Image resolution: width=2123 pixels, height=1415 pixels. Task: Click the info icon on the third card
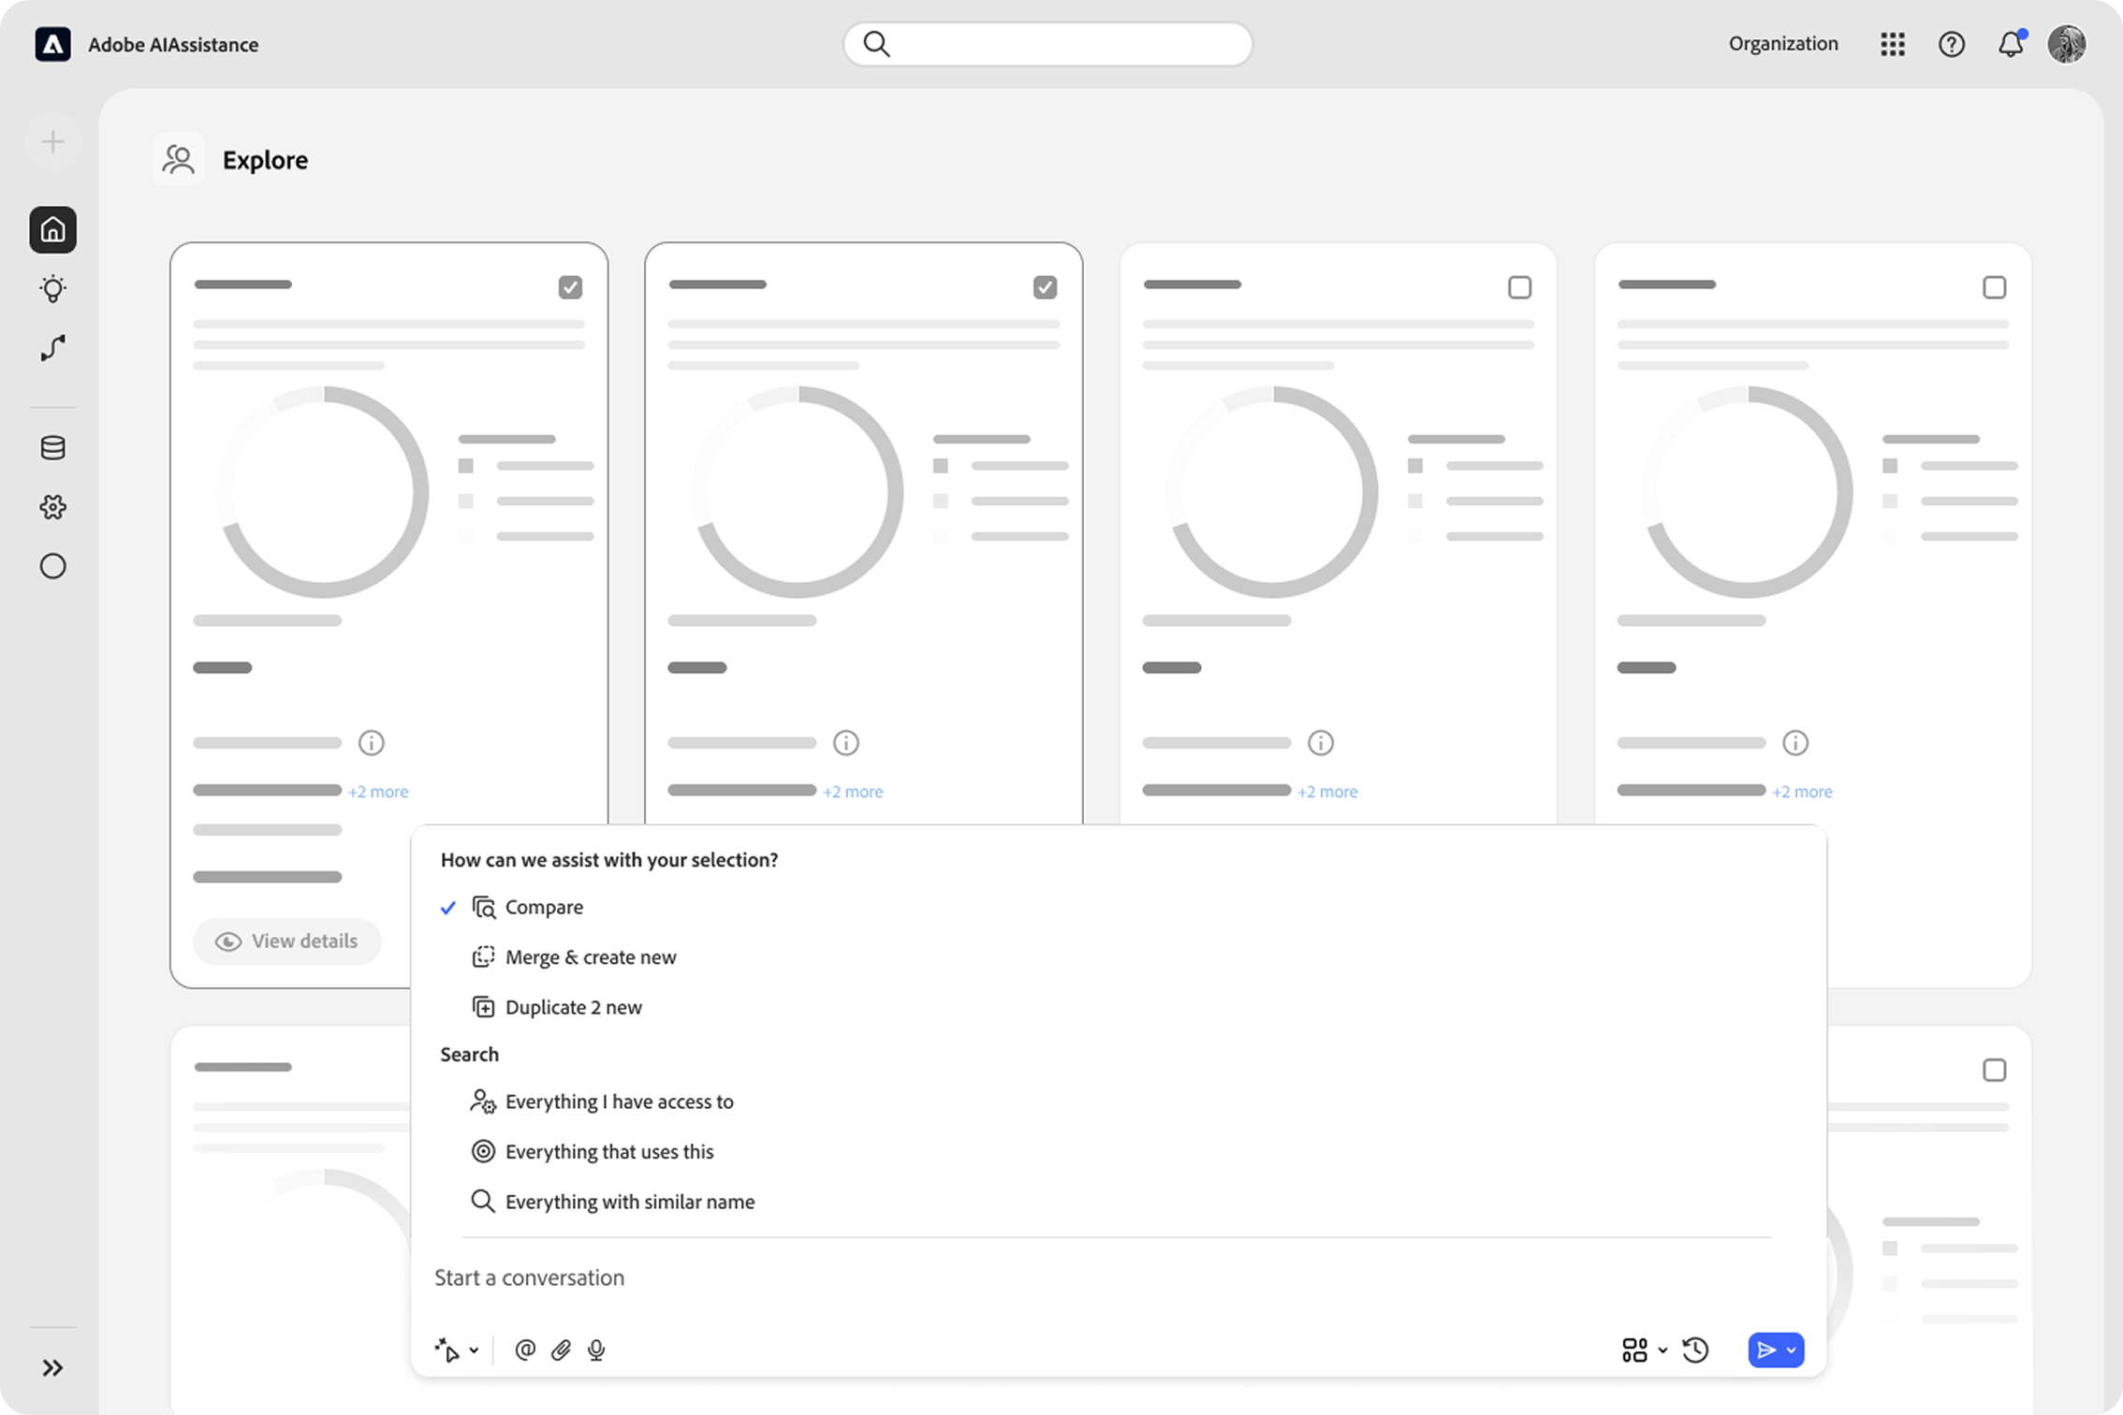pos(1320,743)
